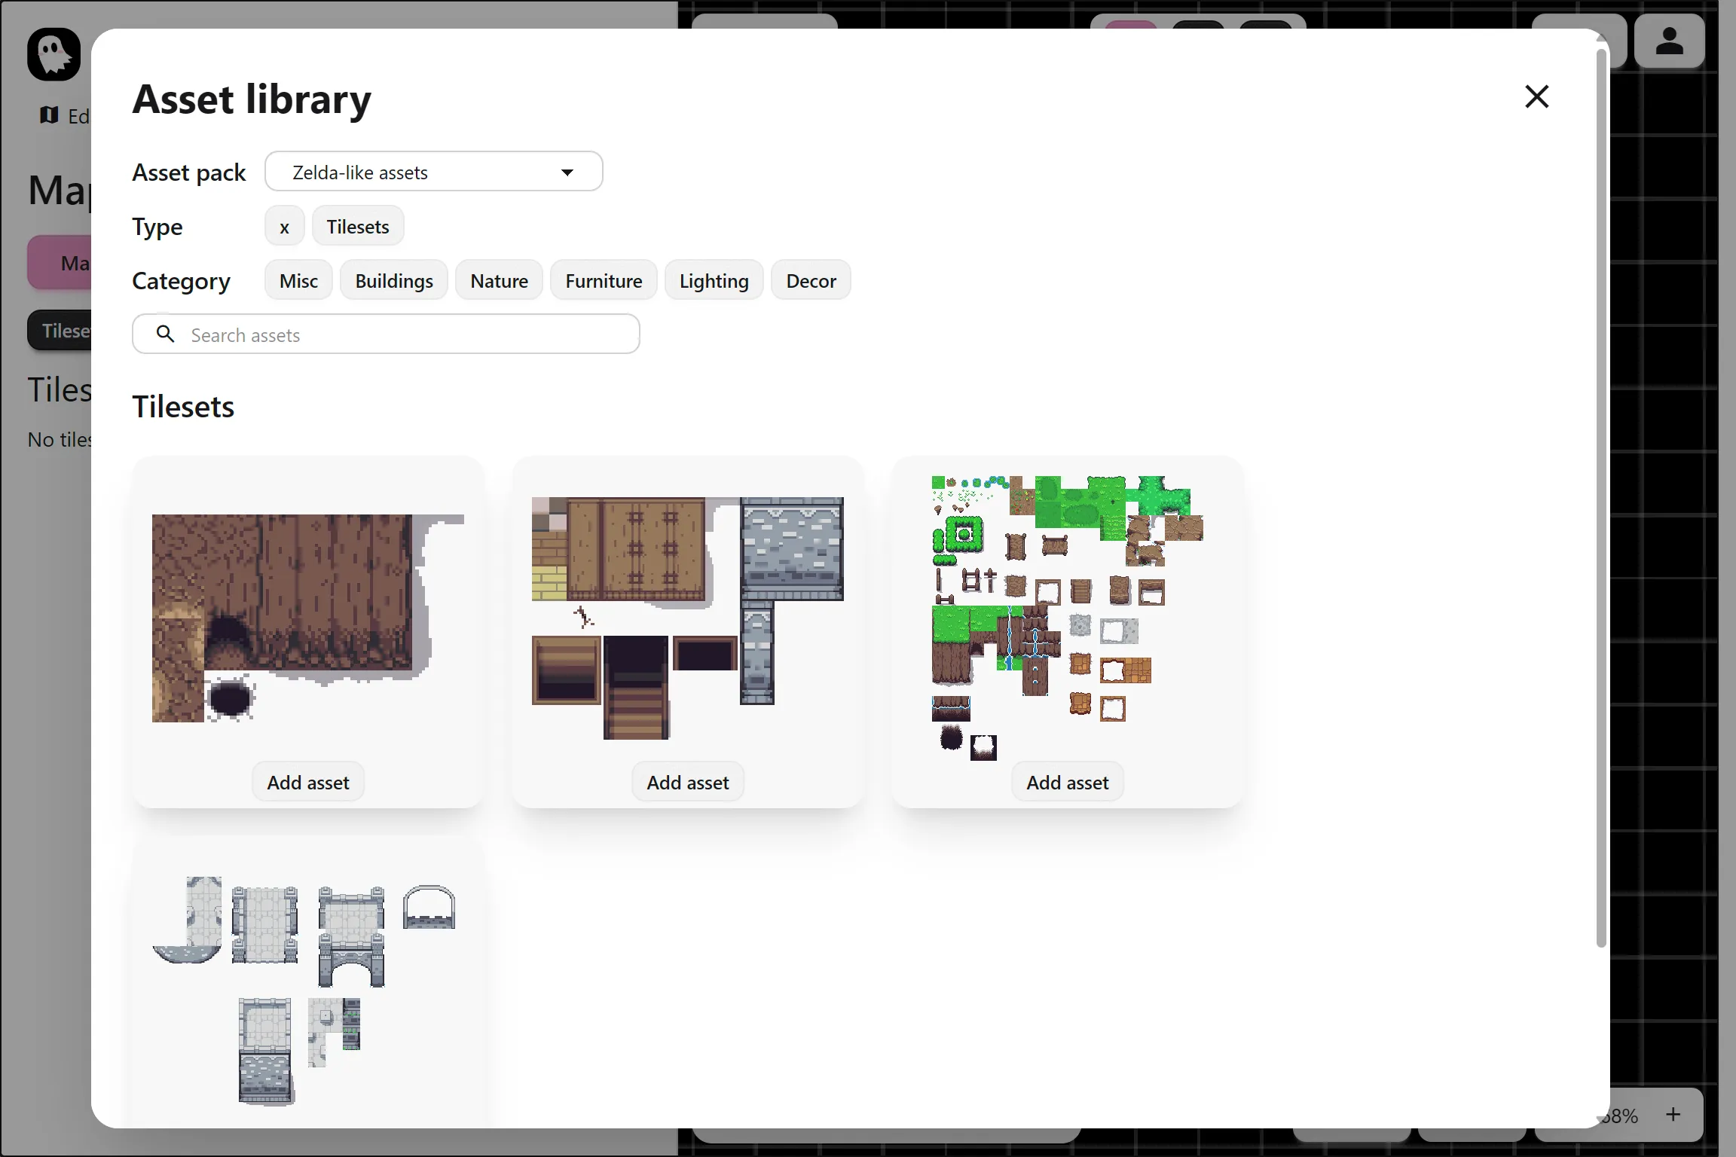Image resolution: width=1736 pixels, height=1157 pixels.
Task: Click the Asset pack dropdown arrow
Action: point(567,172)
